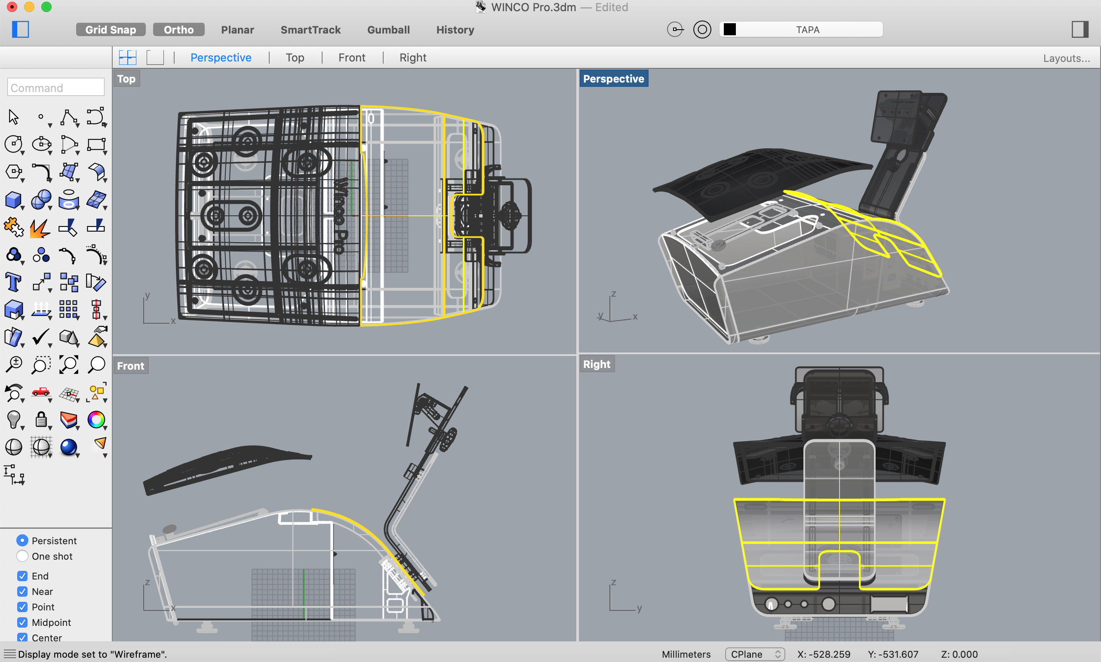Viewport: 1101px width, 662px height.
Task: Select the lightbulb hide objects tool
Action: (13, 419)
